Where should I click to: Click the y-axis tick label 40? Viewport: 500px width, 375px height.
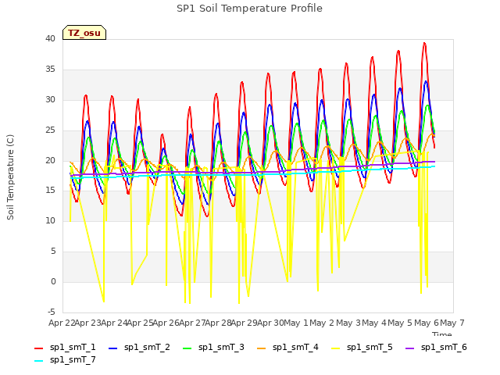(x=50, y=39)
